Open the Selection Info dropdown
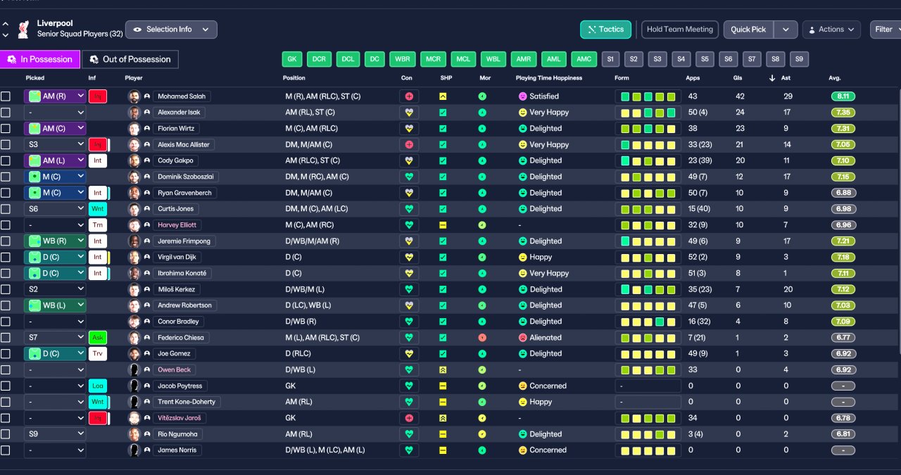This screenshot has height=475, width=901. click(171, 30)
